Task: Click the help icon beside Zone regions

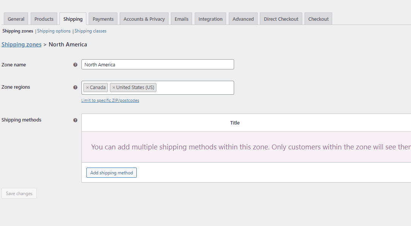Action: (x=75, y=88)
